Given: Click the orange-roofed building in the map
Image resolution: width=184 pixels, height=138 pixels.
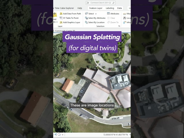Looking at the screenshot, I should [68, 86].
